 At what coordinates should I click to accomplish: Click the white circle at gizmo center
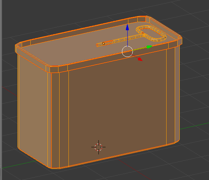(127, 52)
